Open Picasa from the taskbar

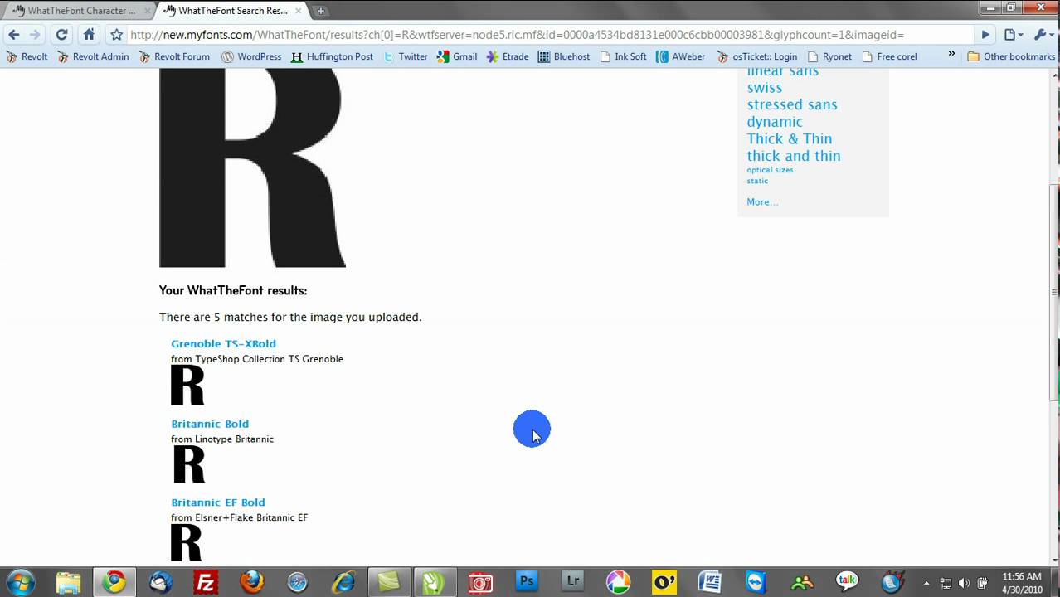click(x=618, y=582)
